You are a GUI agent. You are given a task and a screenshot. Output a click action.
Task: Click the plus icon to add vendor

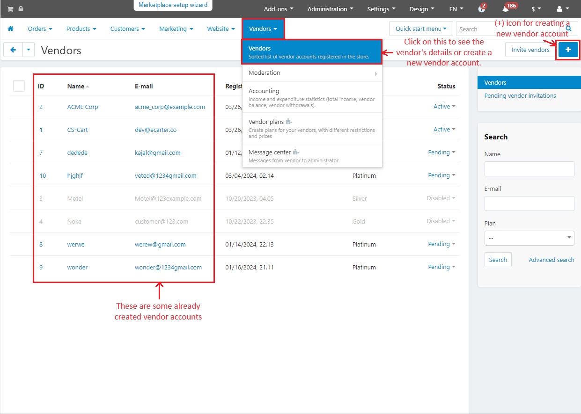click(x=568, y=50)
